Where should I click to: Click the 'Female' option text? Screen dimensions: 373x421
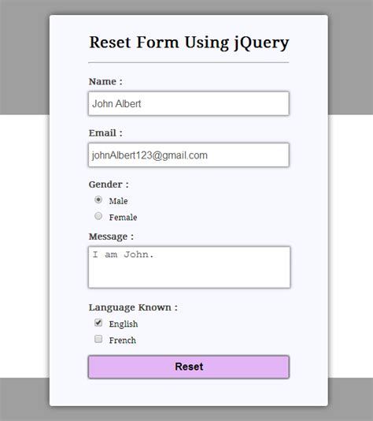coord(123,218)
